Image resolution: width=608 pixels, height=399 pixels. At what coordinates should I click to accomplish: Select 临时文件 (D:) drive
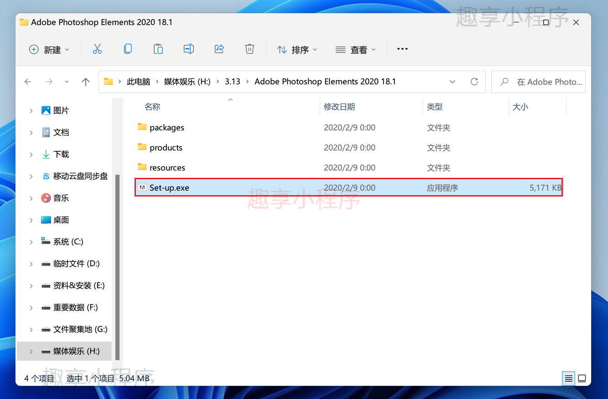tap(76, 264)
